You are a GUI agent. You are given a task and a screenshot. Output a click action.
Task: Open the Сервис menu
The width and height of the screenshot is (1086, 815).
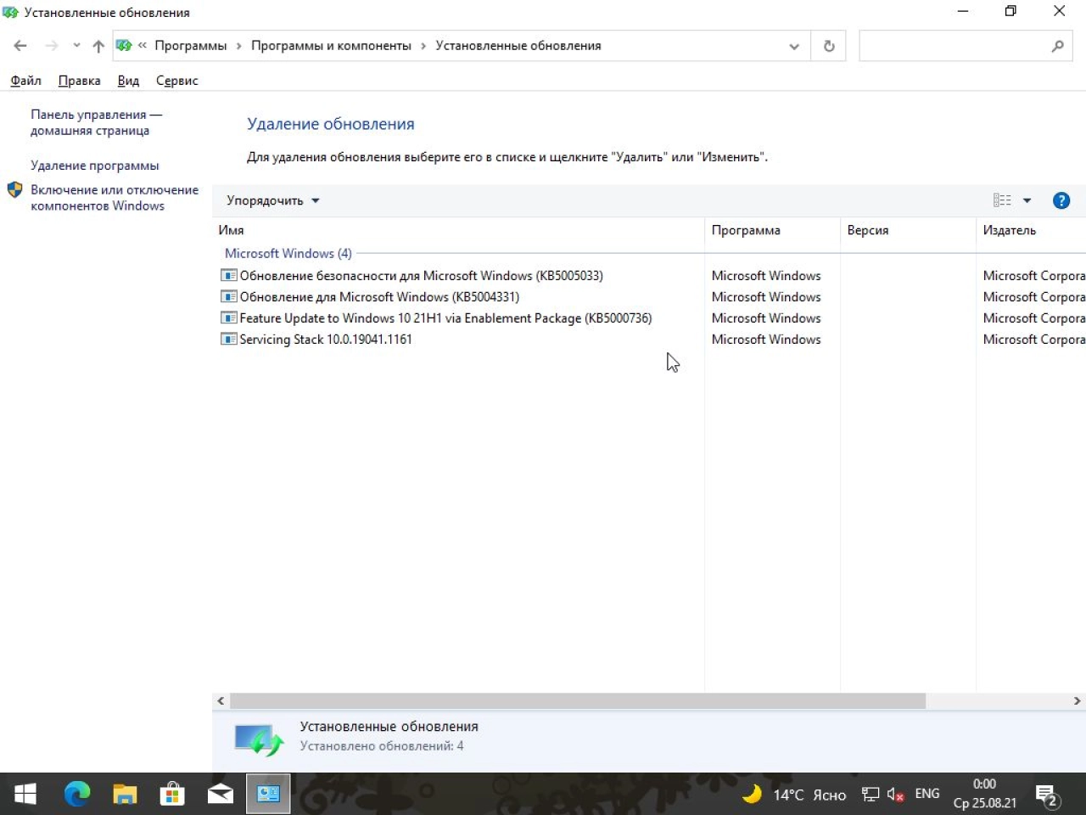176,81
